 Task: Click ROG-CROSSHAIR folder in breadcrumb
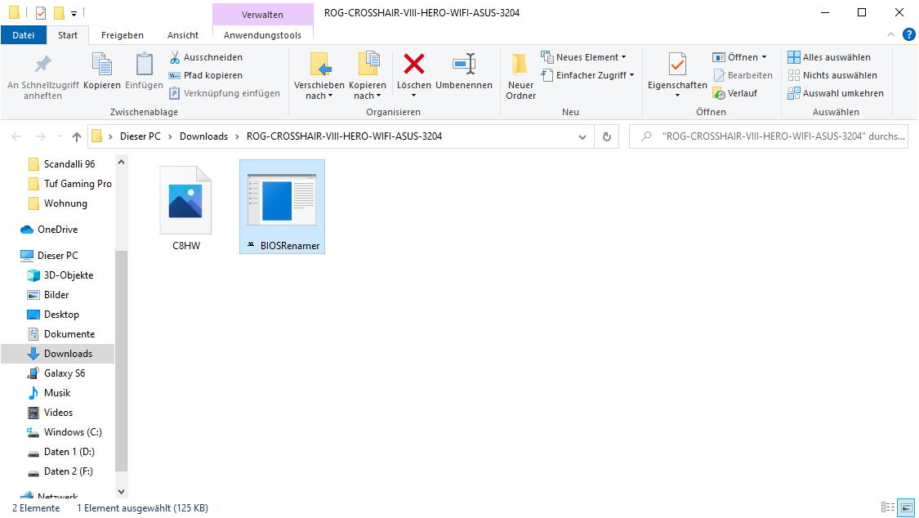point(344,136)
